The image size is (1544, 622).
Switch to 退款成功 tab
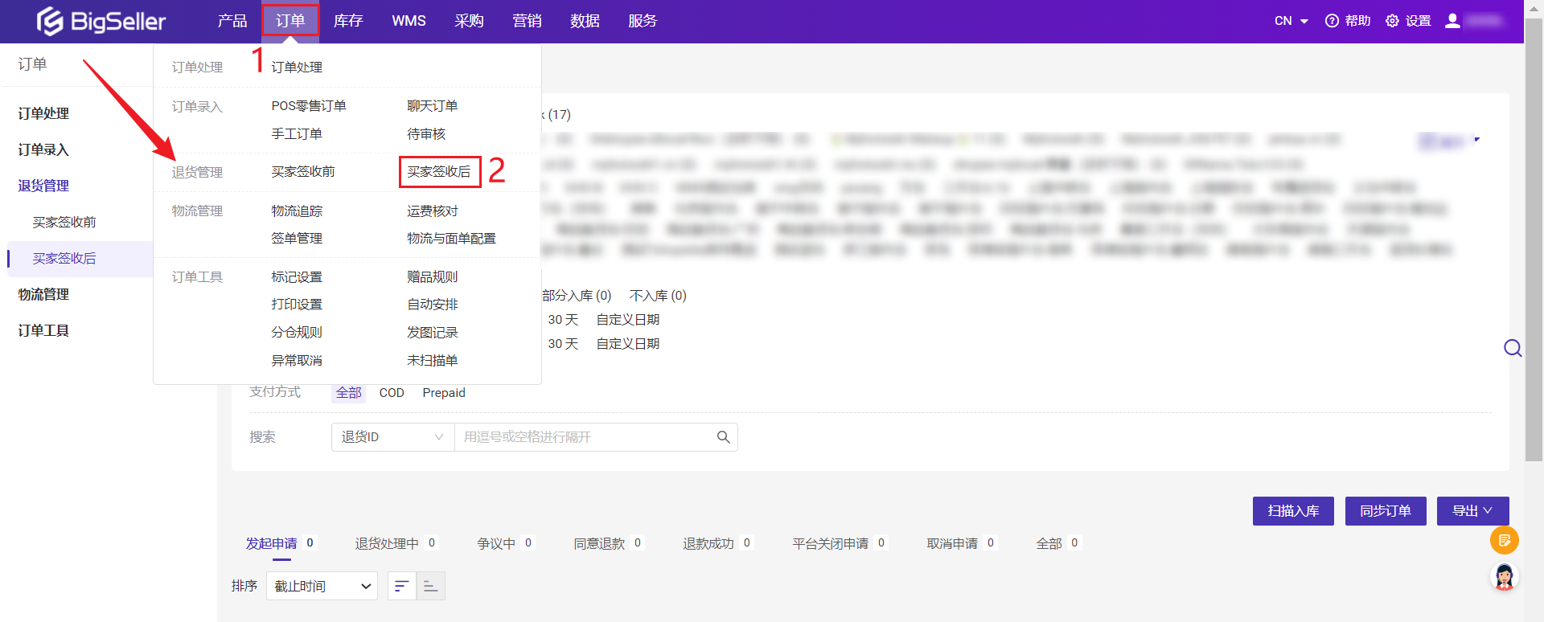click(717, 544)
